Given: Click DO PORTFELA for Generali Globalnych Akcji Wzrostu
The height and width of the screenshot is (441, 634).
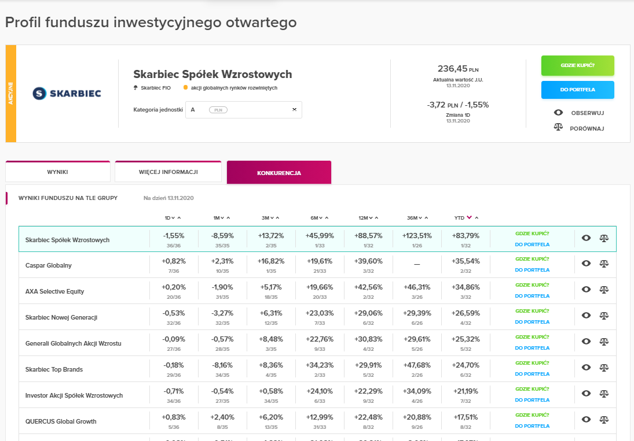Looking at the screenshot, I should (532, 348).
